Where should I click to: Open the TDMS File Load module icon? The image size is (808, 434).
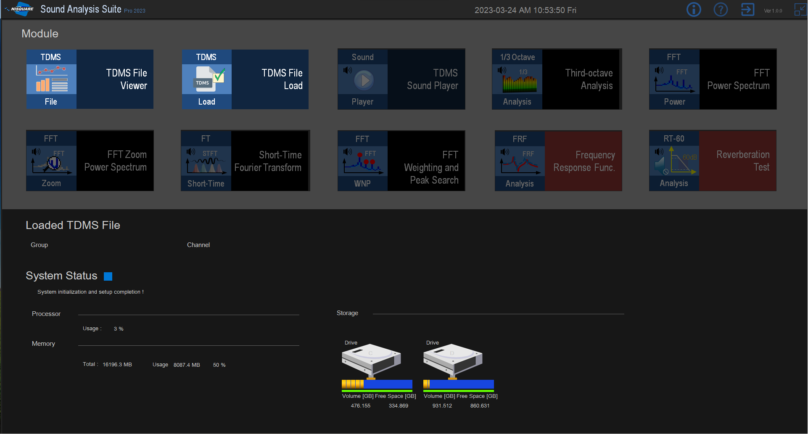(206, 79)
